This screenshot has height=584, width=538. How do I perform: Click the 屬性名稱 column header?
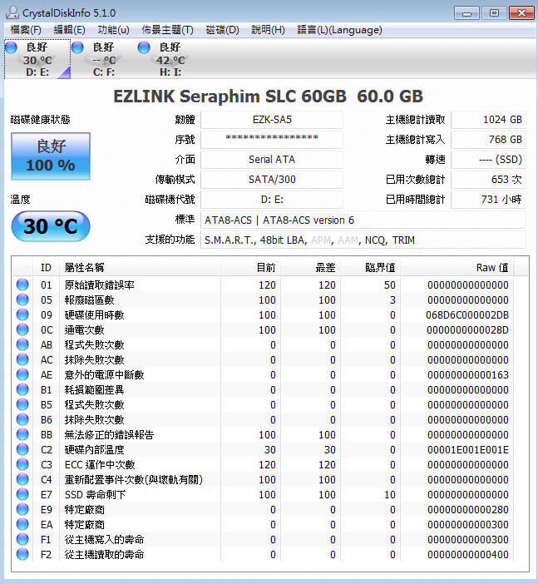pos(140,267)
